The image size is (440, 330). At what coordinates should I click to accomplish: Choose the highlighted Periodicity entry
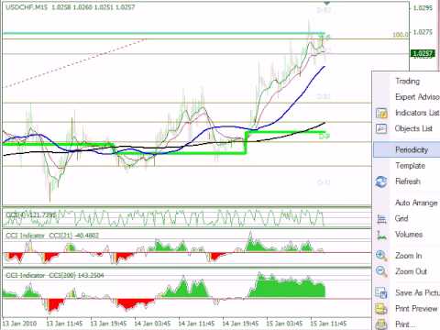click(407, 149)
